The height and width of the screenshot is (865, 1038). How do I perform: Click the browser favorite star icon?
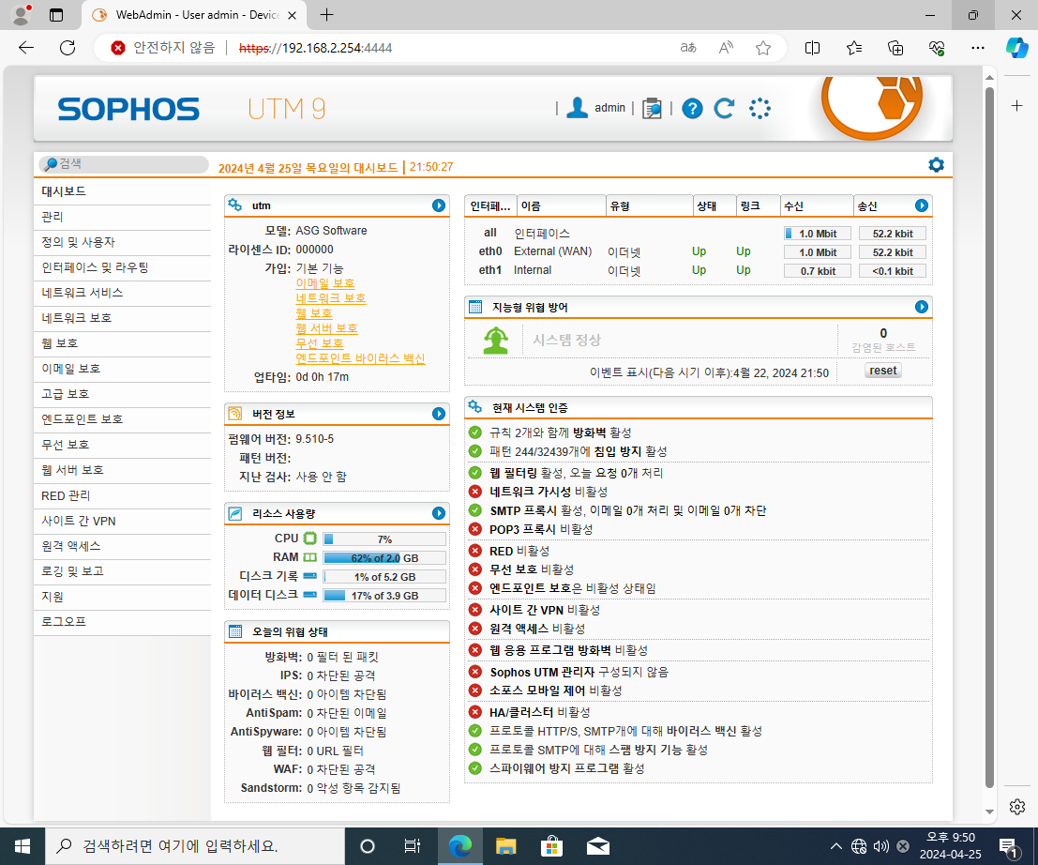point(762,48)
